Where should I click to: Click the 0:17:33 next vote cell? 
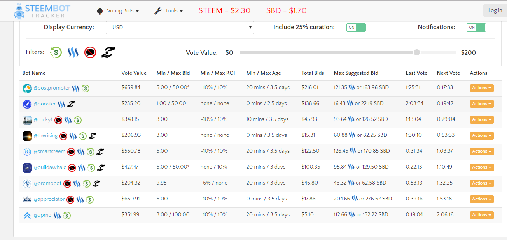point(445,88)
